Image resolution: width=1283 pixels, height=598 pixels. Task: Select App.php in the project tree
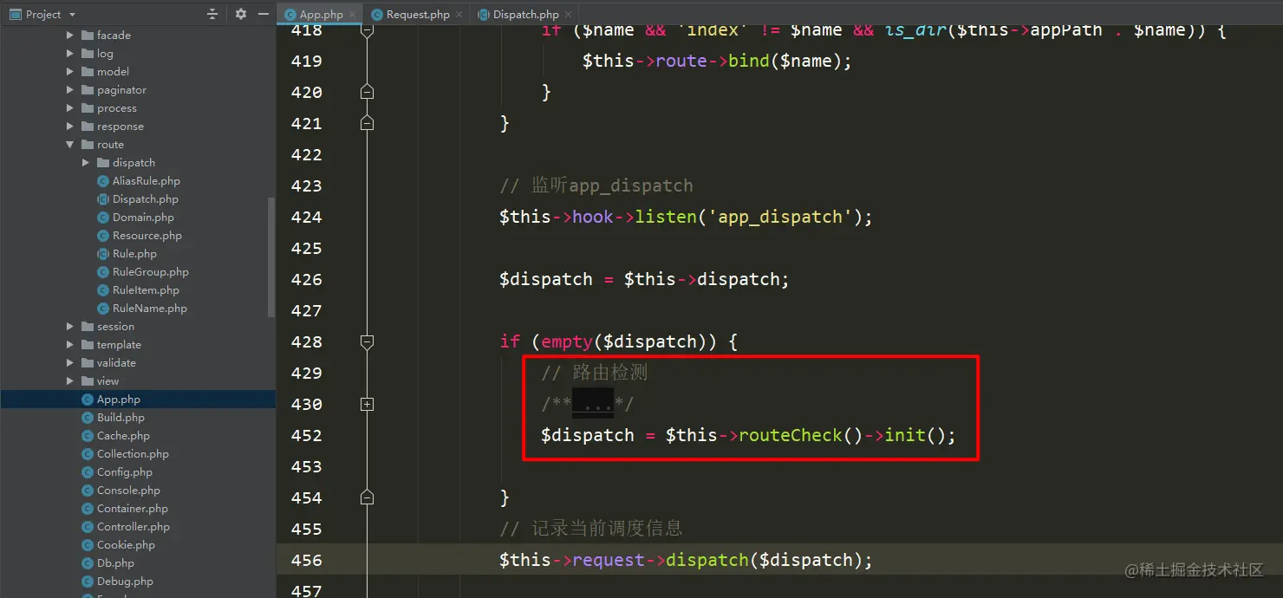138,400
